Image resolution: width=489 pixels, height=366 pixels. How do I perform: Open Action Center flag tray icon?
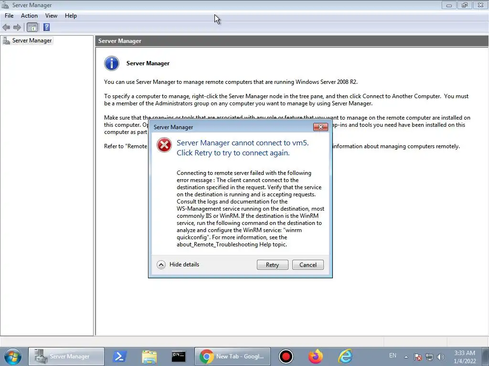pyautogui.click(x=418, y=357)
